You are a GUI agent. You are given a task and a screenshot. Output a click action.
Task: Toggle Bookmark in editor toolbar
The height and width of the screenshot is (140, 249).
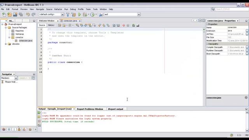tap(108, 25)
